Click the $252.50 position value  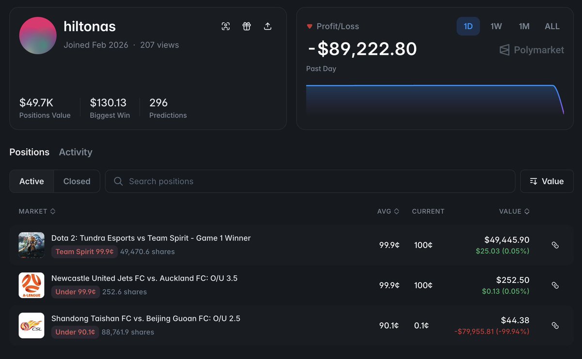(x=513, y=280)
